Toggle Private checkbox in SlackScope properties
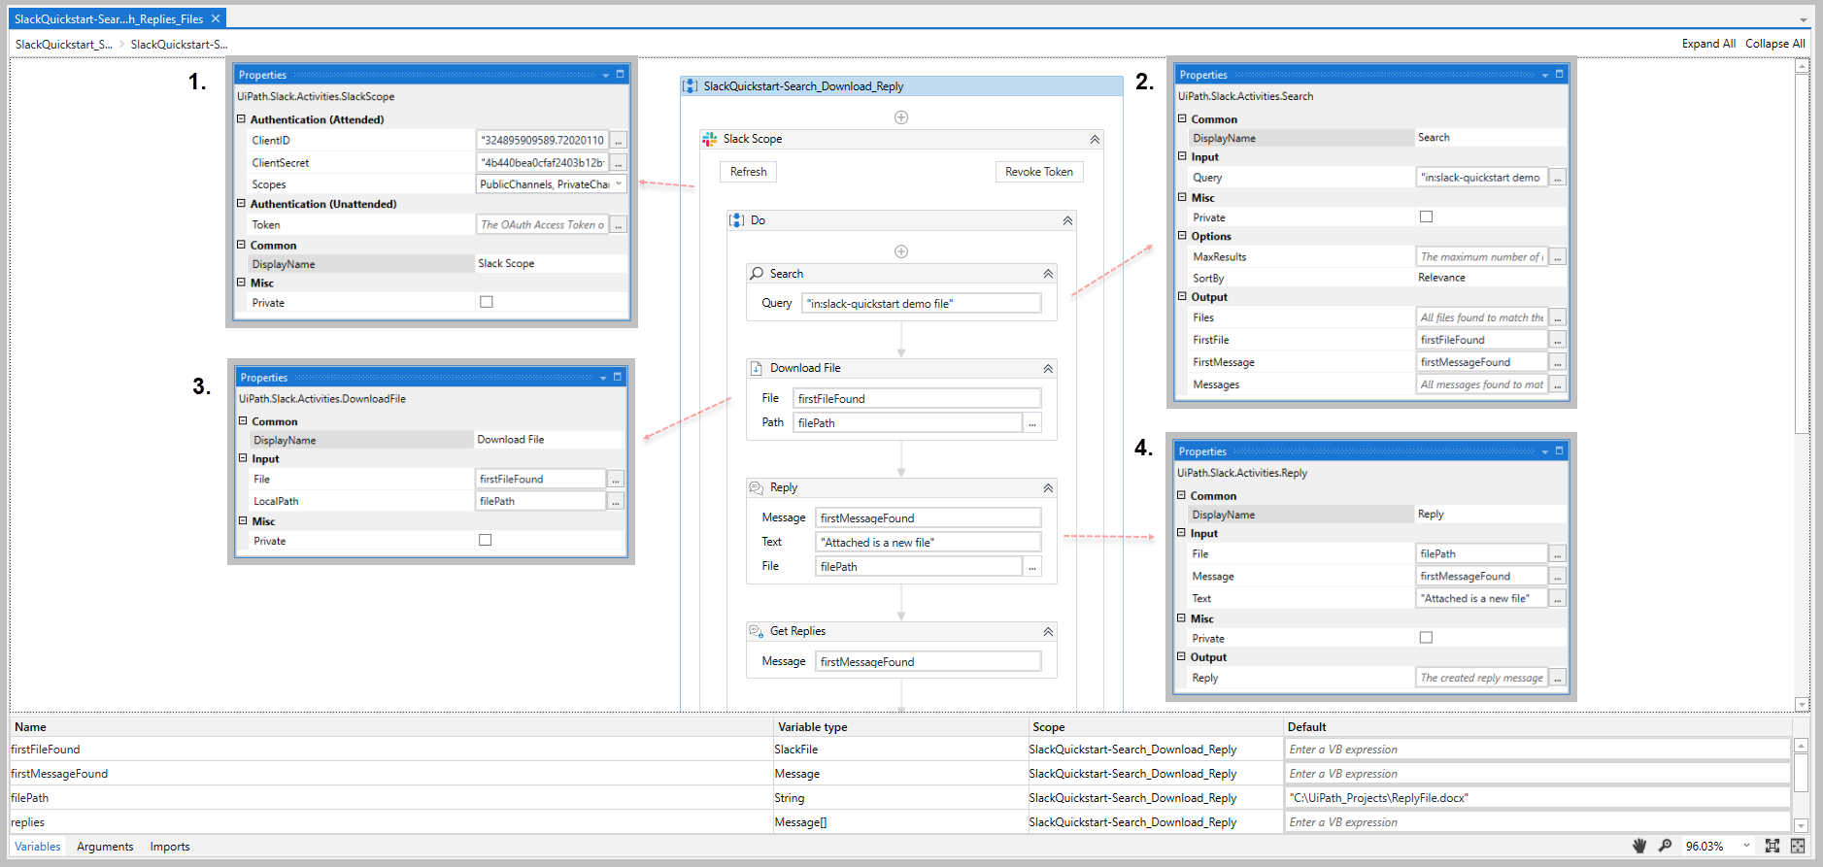The height and width of the screenshot is (867, 1823). 487,302
